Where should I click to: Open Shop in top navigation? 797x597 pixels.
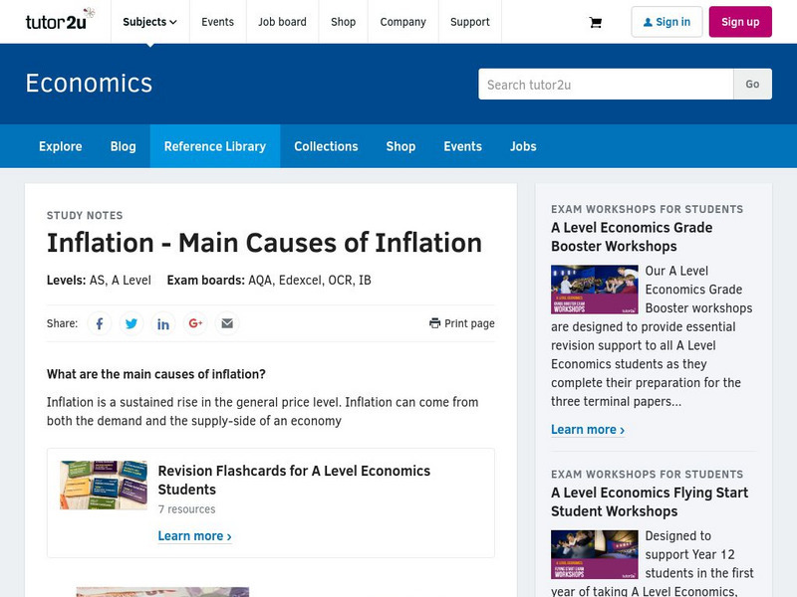point(343,22)
